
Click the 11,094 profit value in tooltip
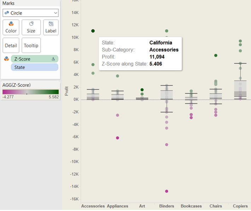(157, 57)
